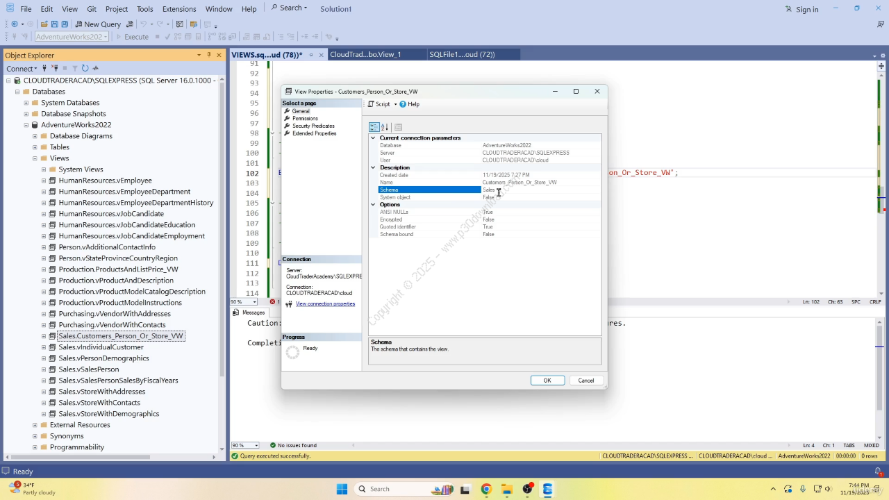Click the Activity Monitor icon in Object Explorer
Viewport: 889px width, 500px height.
(x=96, y=68)
